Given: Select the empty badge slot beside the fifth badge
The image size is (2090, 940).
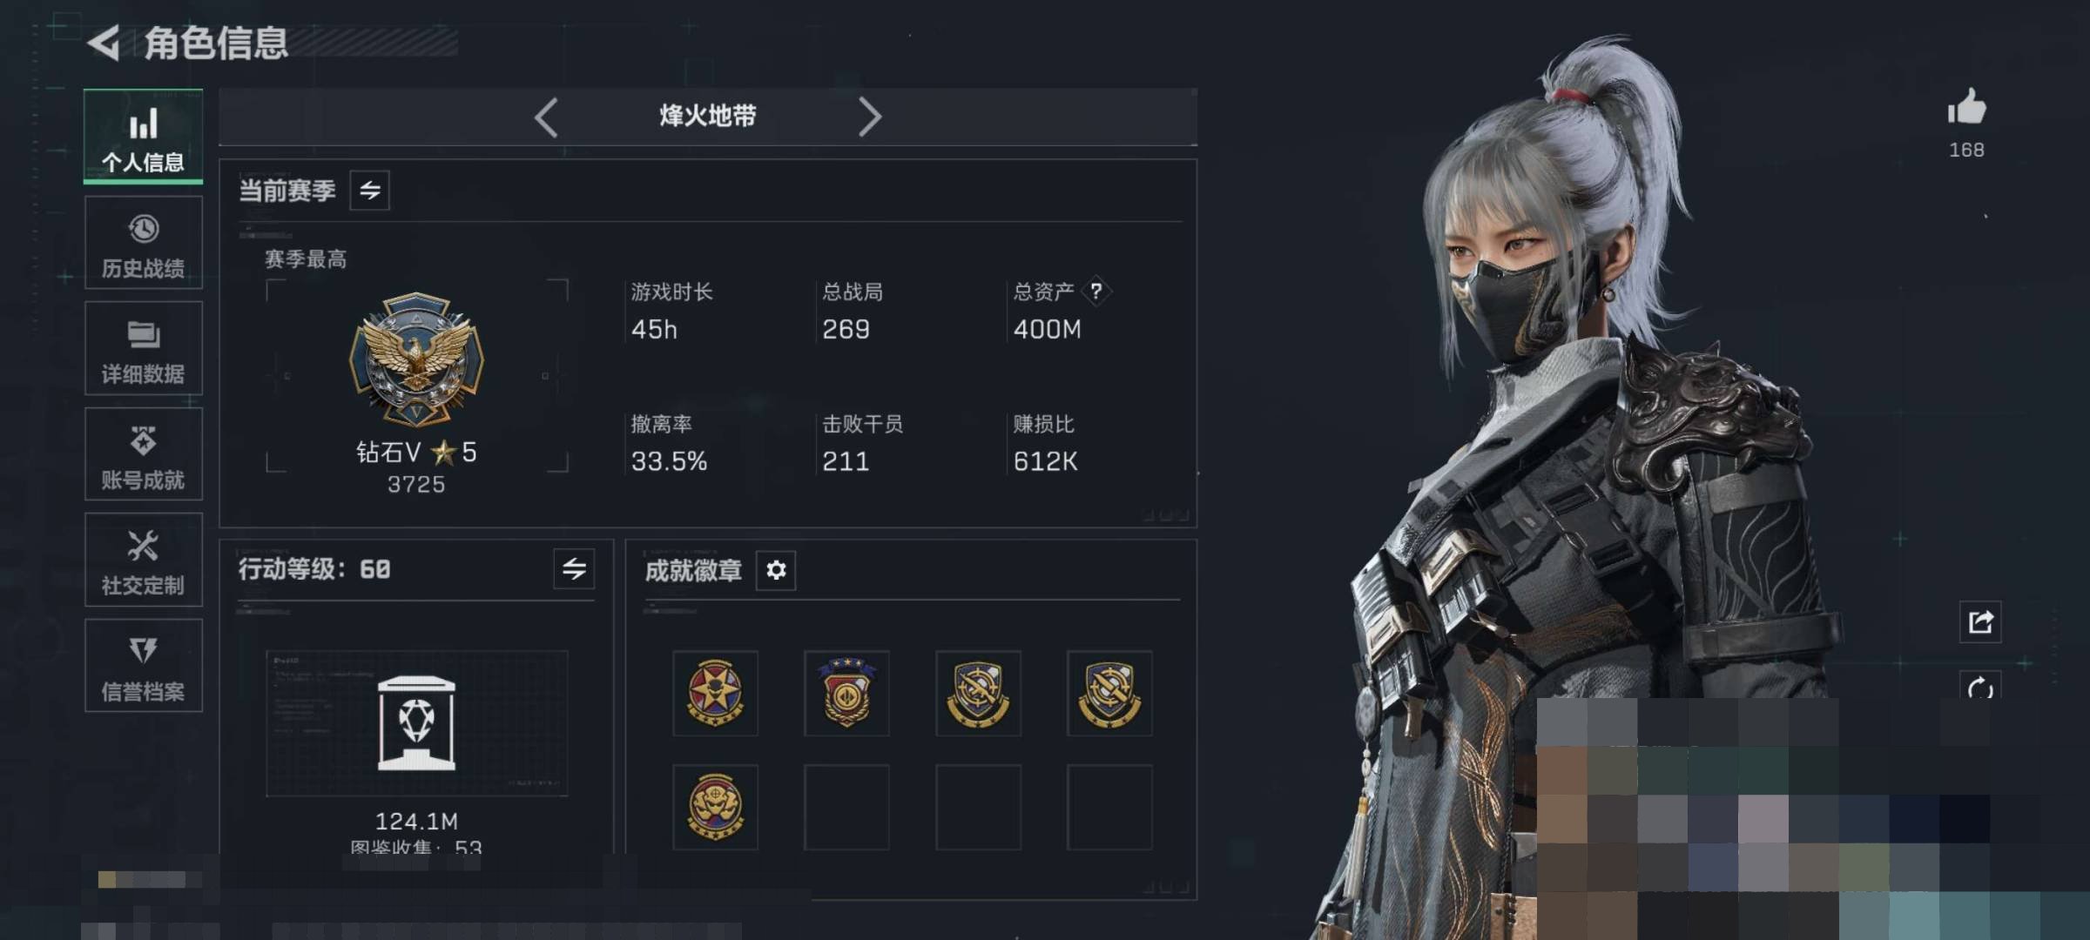Looking at the screenshot, I should [x=846, y=807].
